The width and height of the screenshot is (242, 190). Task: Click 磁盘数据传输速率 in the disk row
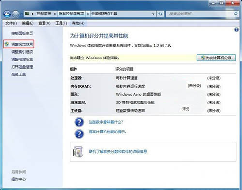tap(130, 111)
